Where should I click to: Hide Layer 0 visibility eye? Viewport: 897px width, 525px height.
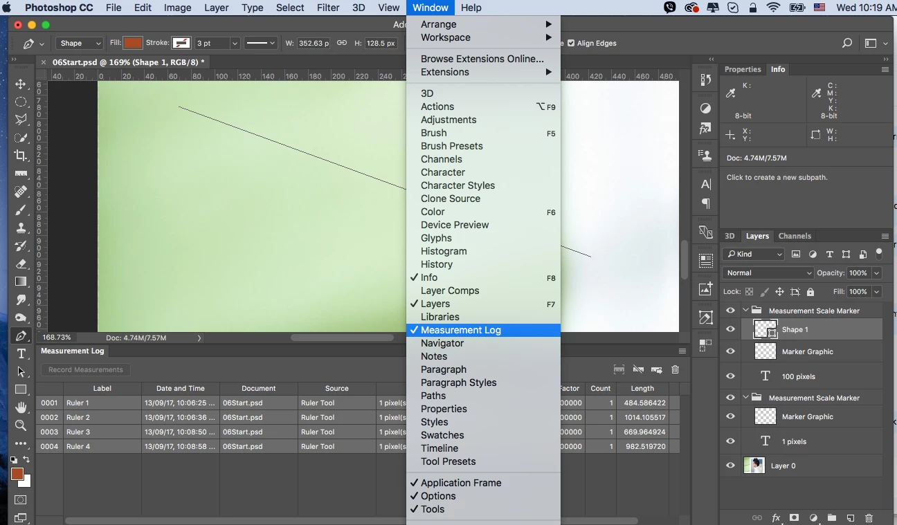coord(730,466)
